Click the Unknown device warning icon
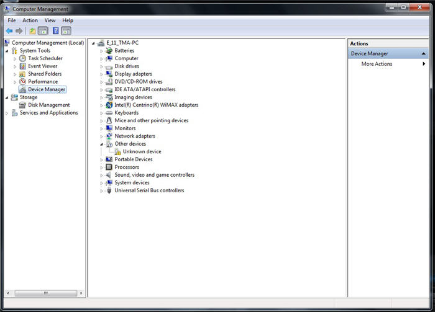 [118, 152]
